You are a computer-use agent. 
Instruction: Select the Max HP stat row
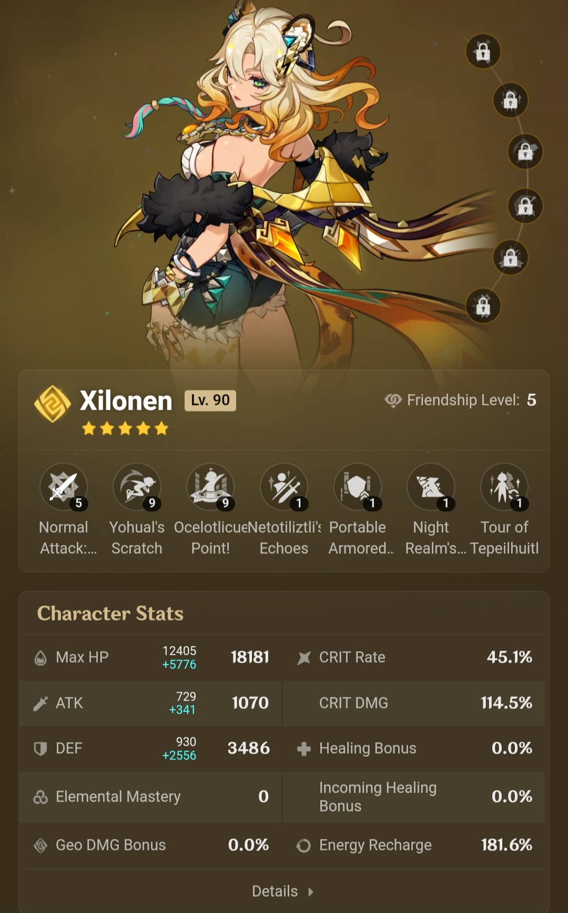(151, 657)
